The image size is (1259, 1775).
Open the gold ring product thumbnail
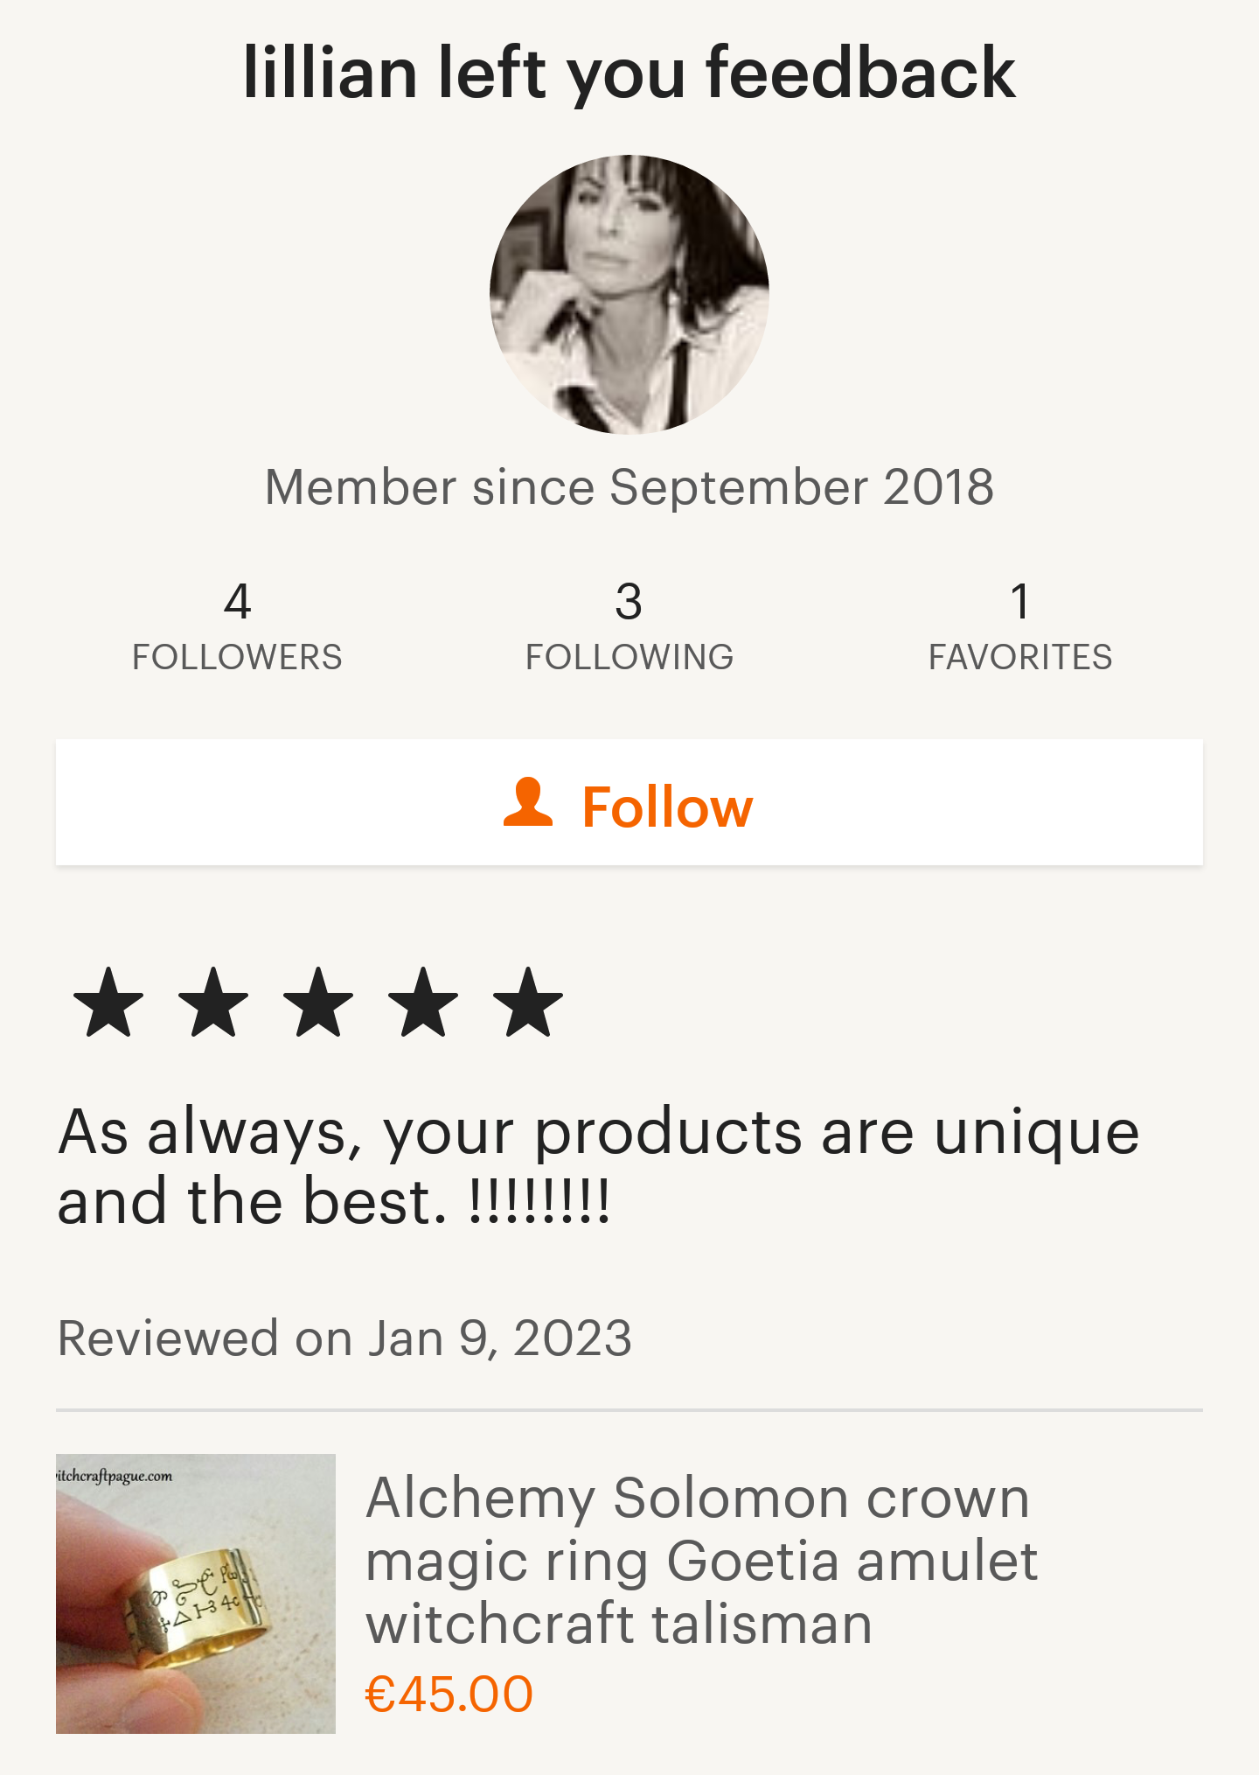pyautogui.click(x=196, y=1593)
